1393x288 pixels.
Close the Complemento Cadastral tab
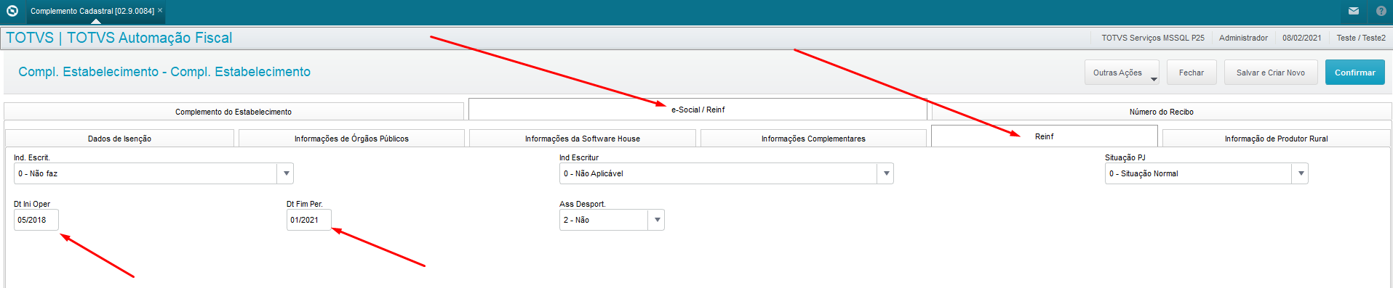click(160, 10)
